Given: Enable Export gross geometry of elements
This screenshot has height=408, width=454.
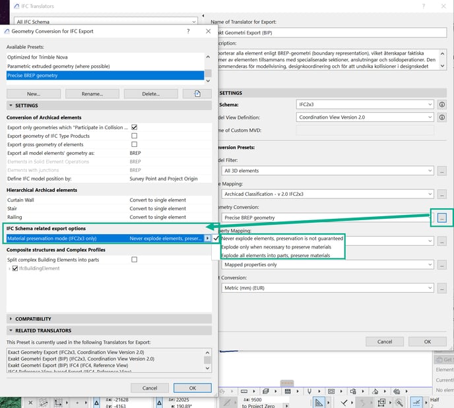Looking at the screenshot, I should (135, 144).
